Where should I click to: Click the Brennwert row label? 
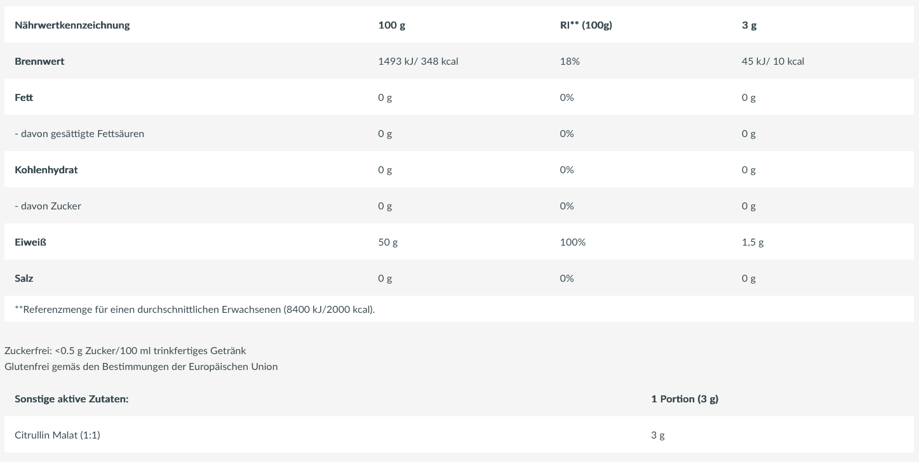[x=39, y=62]
